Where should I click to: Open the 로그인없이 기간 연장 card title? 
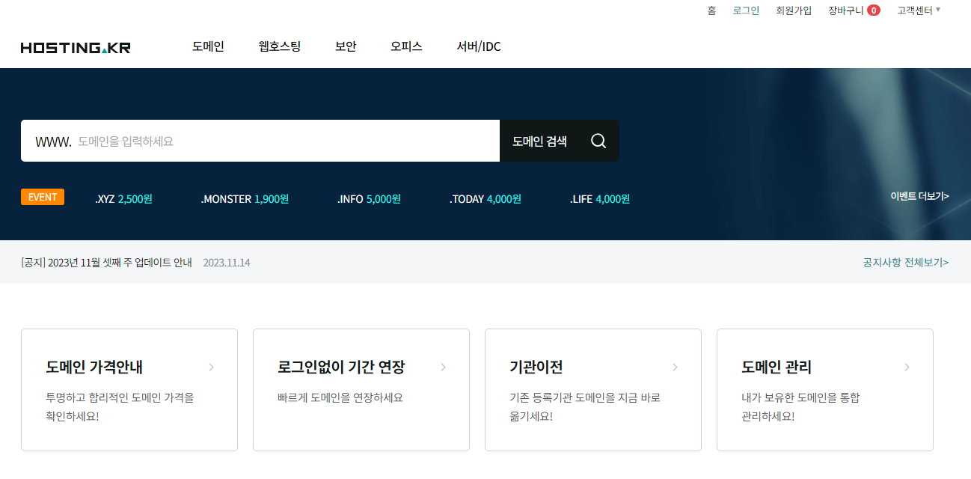pos(341,367)
